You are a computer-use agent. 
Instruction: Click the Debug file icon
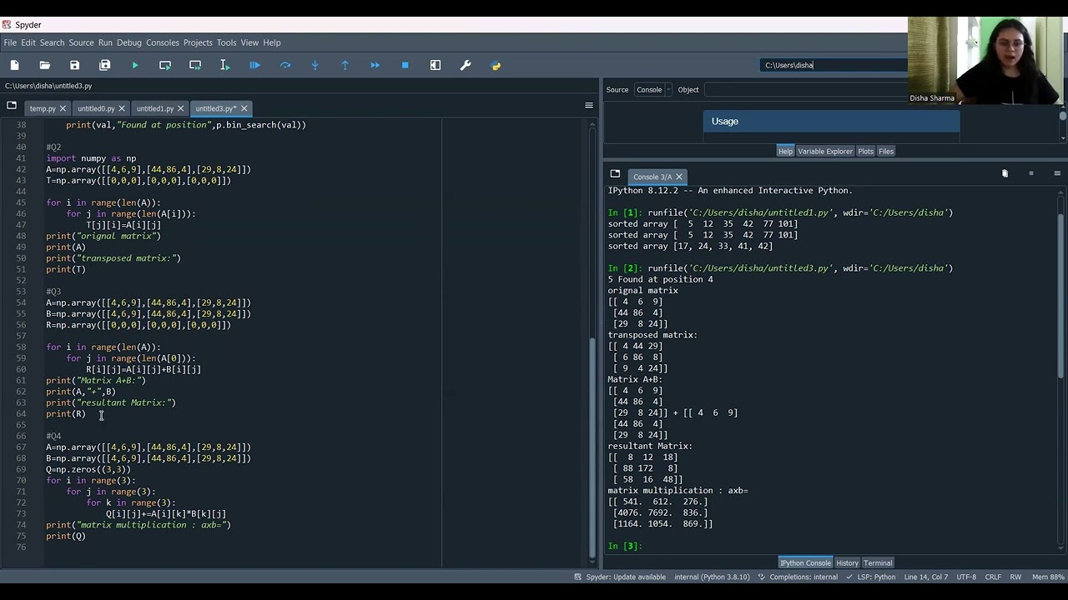pyautogui.click(x=255, y=65)
